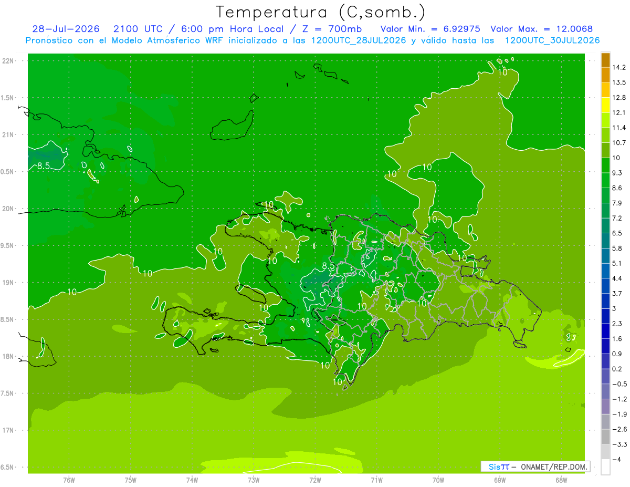Click the '5.1' colorbar value
630x487 pixels.
coord(617,263)
